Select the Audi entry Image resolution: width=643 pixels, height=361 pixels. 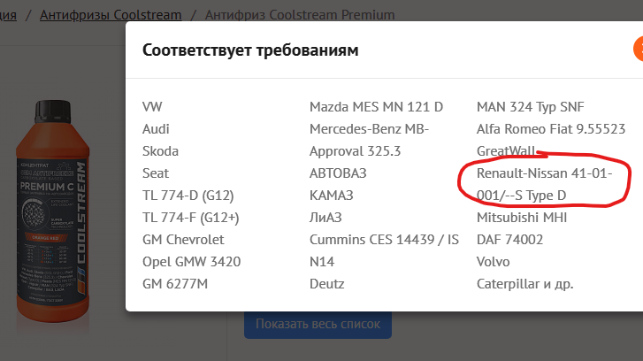coord(156,129)
